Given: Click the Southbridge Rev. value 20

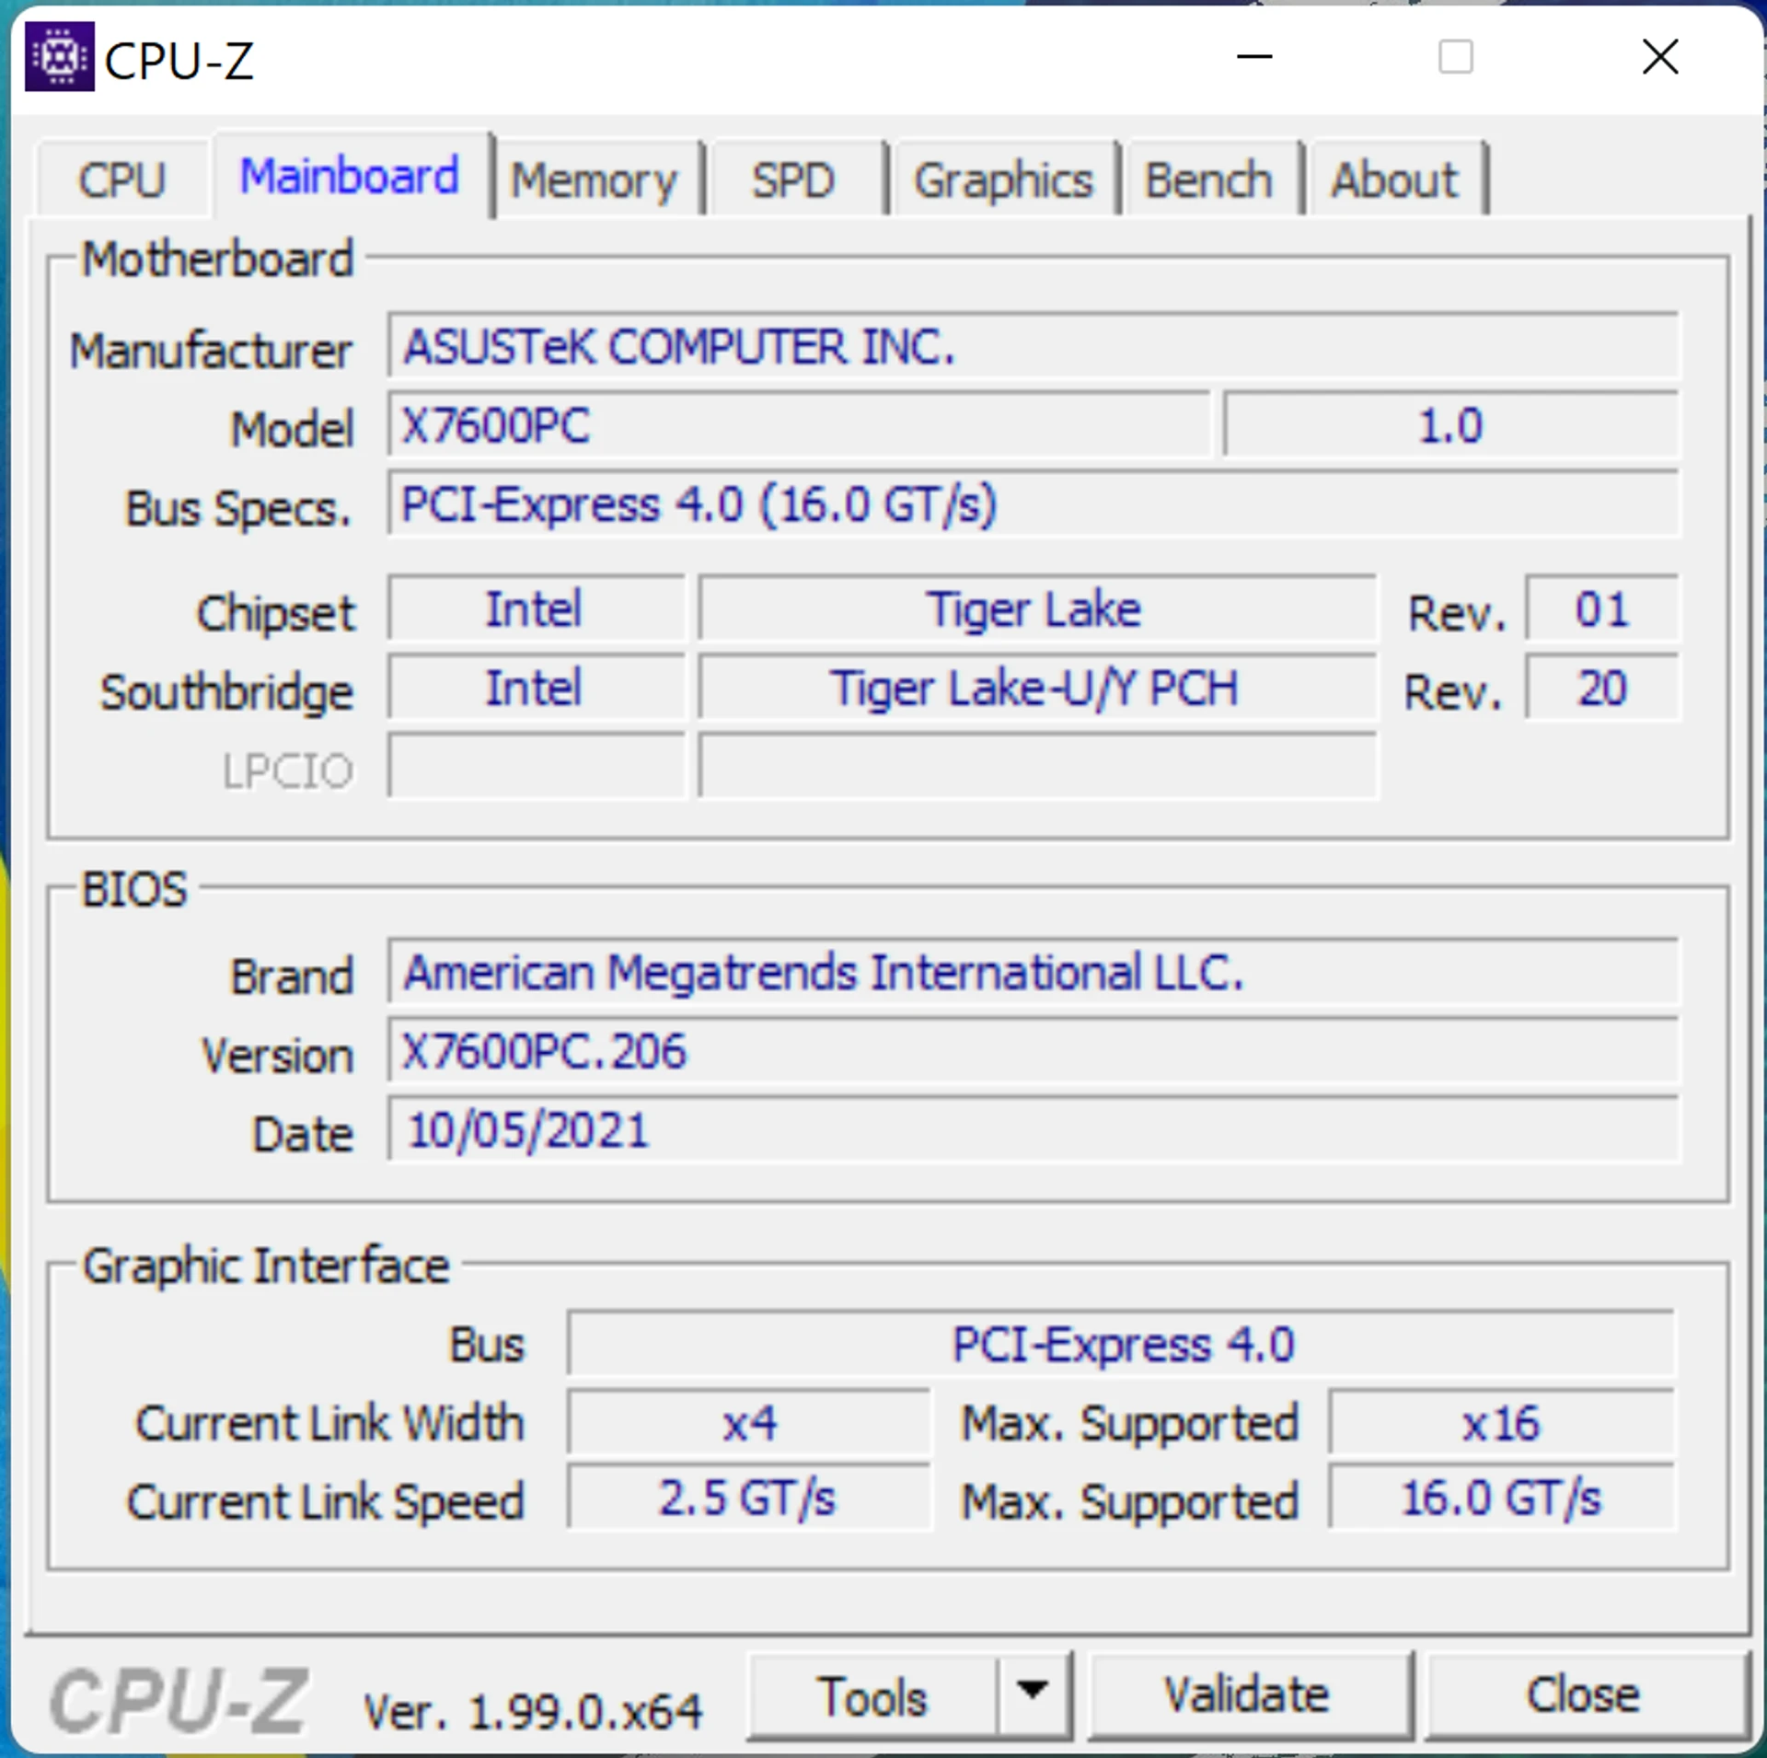Looking at the screenshot, I should click(x=1602, y=688).
